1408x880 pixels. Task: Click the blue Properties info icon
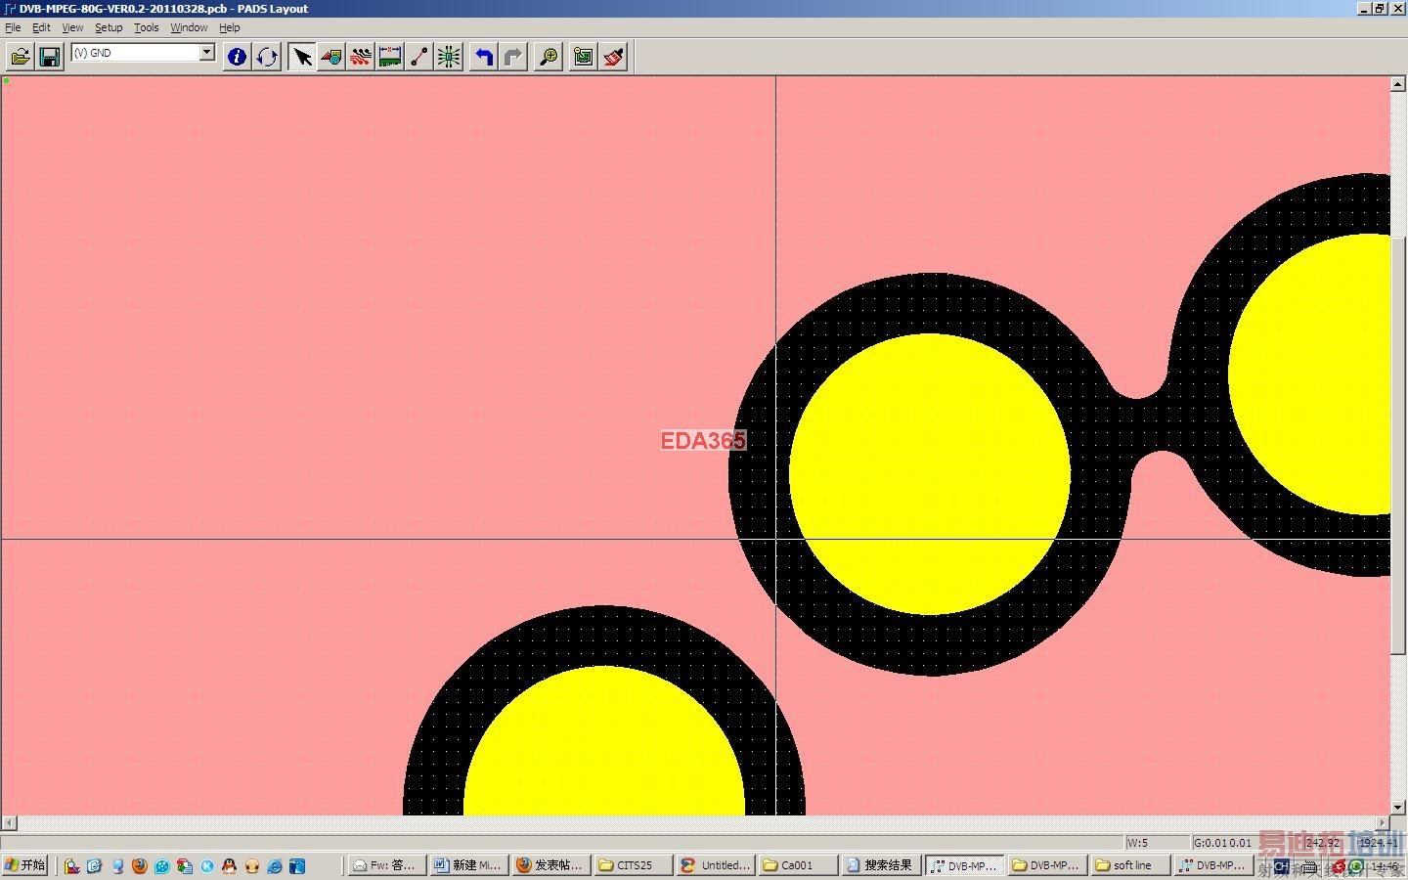coord(237,57)
